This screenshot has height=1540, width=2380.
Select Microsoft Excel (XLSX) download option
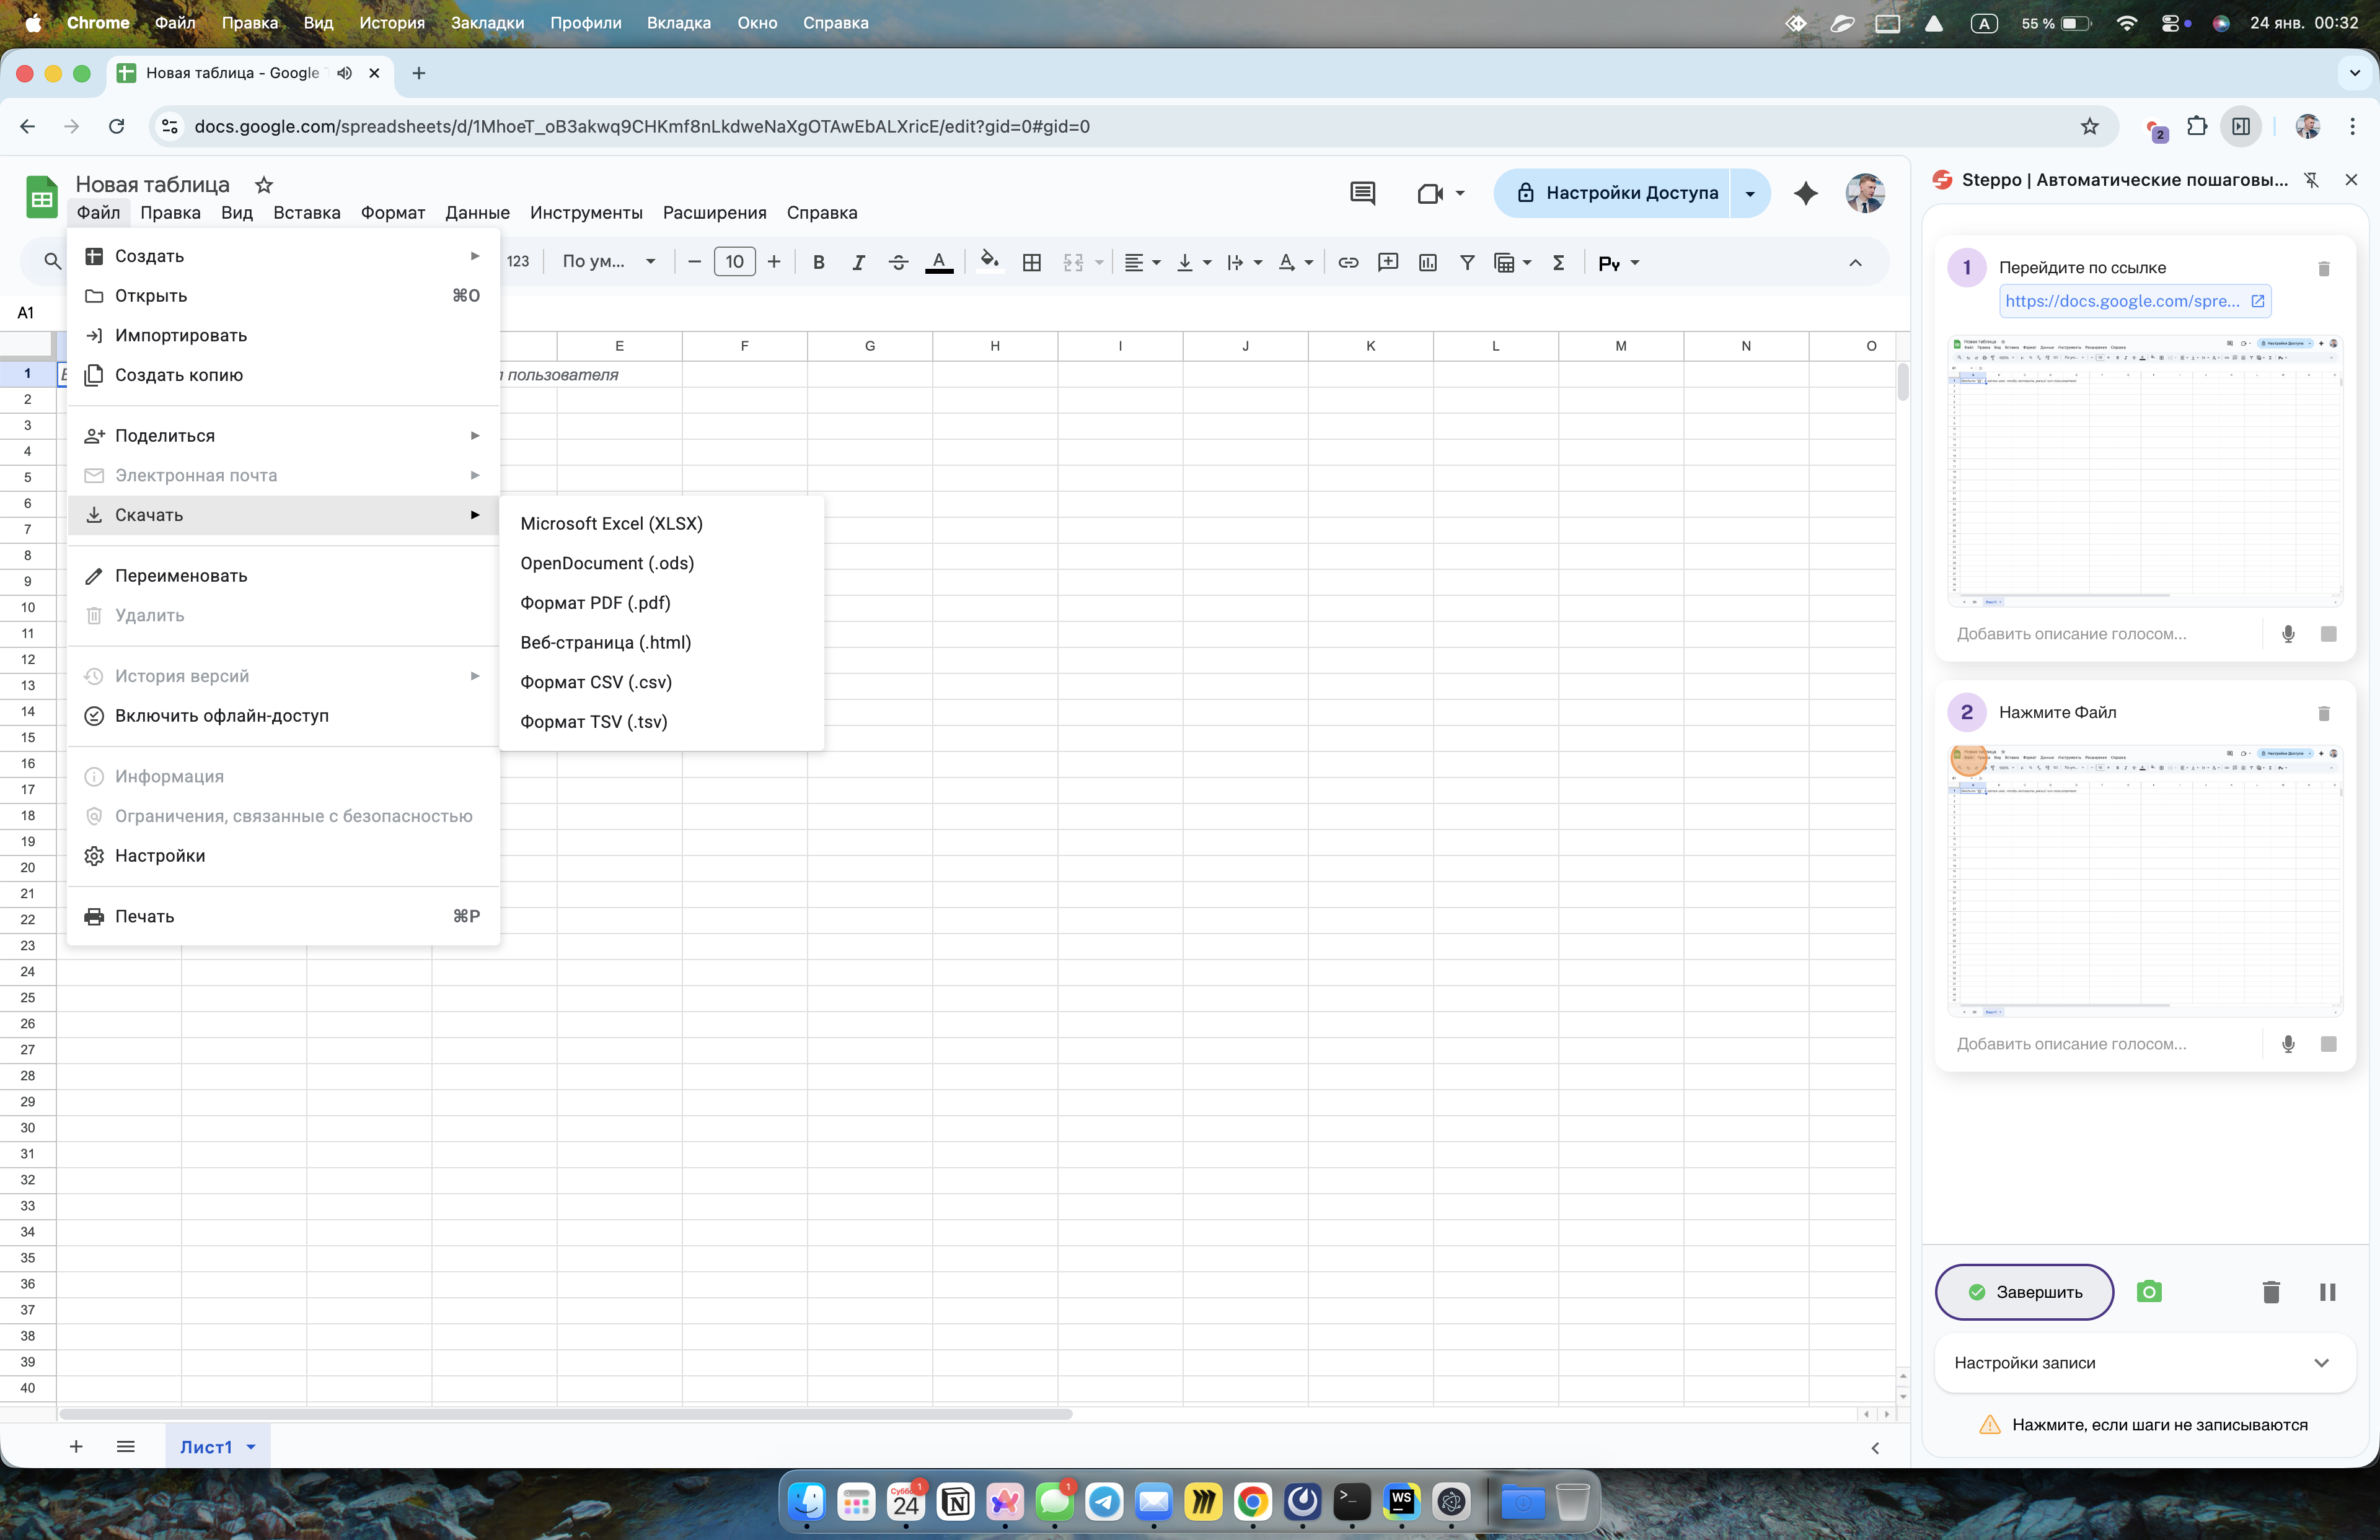click(611, 523)
